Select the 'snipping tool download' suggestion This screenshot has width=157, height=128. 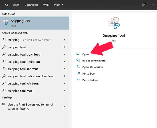[35, 55]
